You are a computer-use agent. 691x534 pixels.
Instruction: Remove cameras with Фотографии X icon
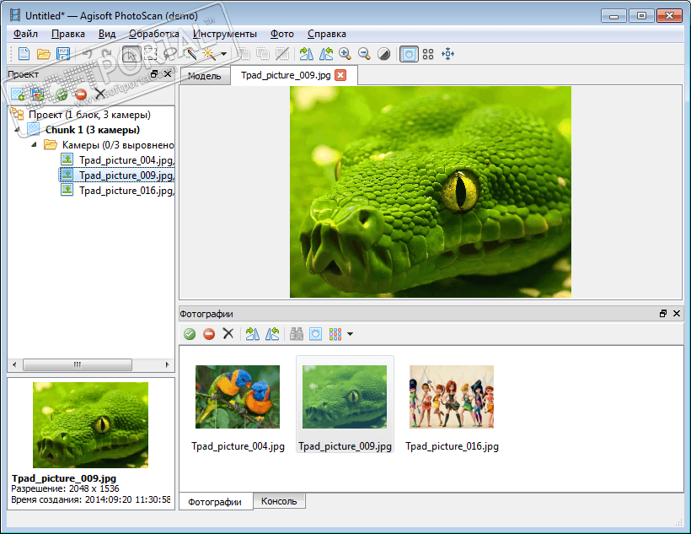(228, 333)
